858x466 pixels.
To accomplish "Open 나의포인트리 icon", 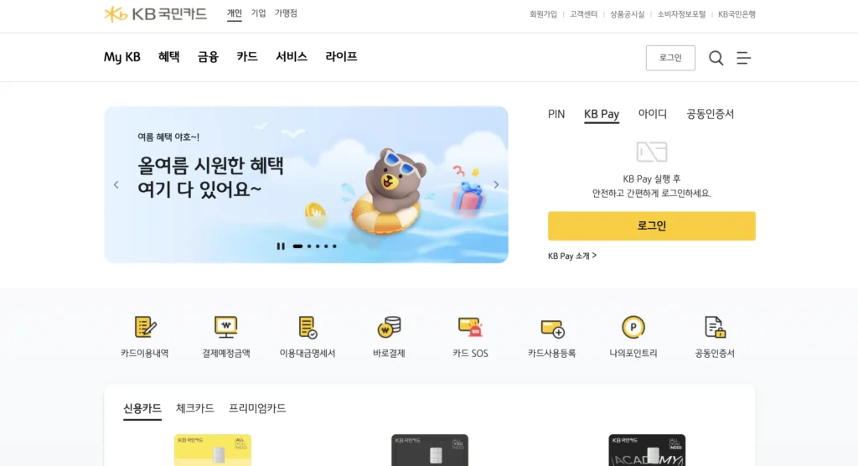I will (x=633, y=327).
